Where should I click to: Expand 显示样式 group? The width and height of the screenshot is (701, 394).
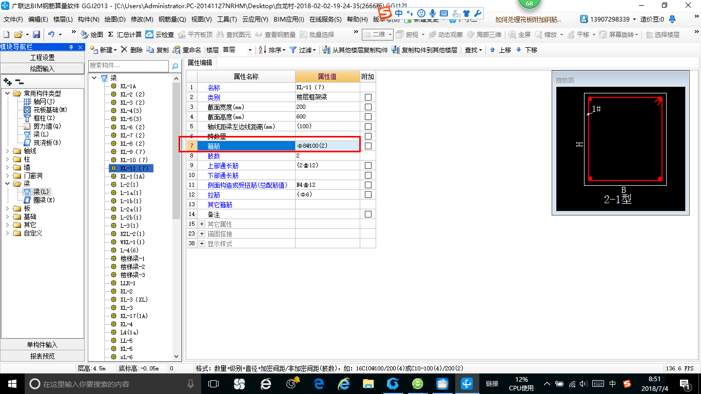(202, 244)
